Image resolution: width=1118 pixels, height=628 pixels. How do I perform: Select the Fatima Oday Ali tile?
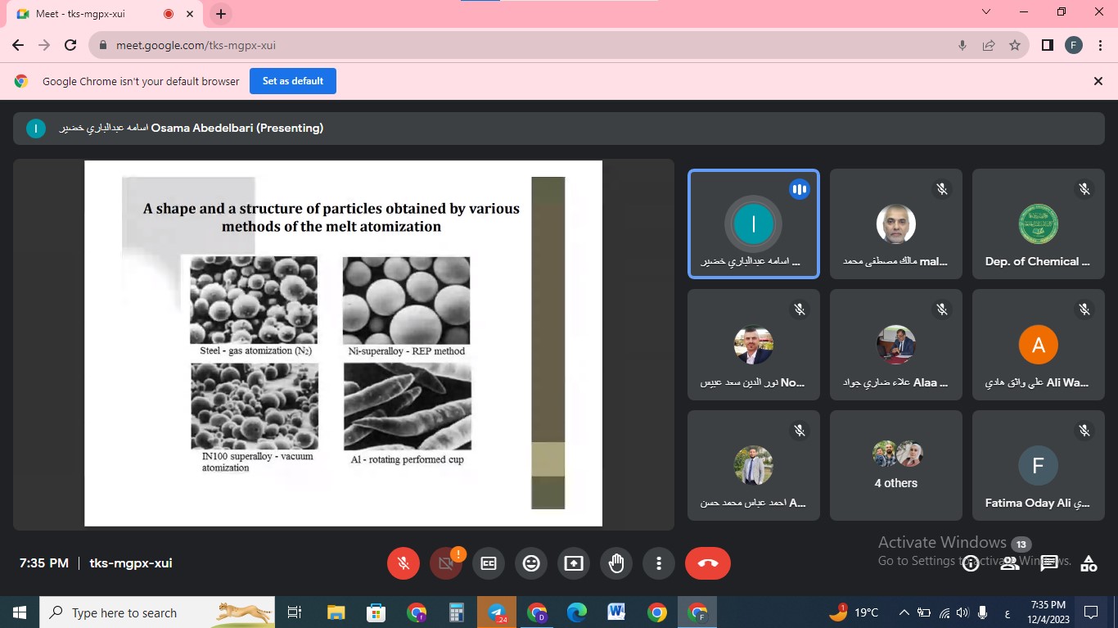(x=1039, y=465)
